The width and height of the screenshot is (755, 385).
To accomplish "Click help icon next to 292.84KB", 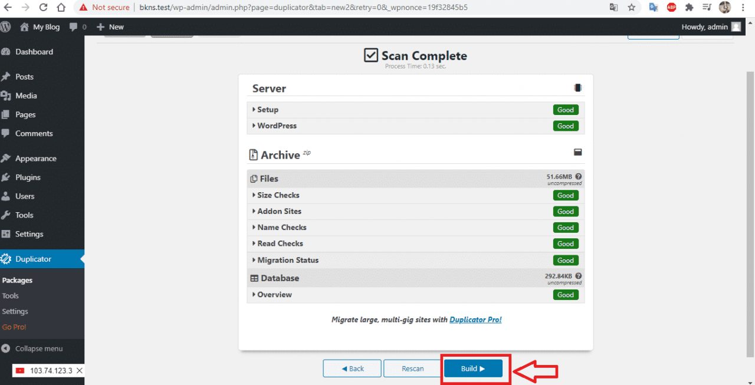I will click(x=579, y=276).
